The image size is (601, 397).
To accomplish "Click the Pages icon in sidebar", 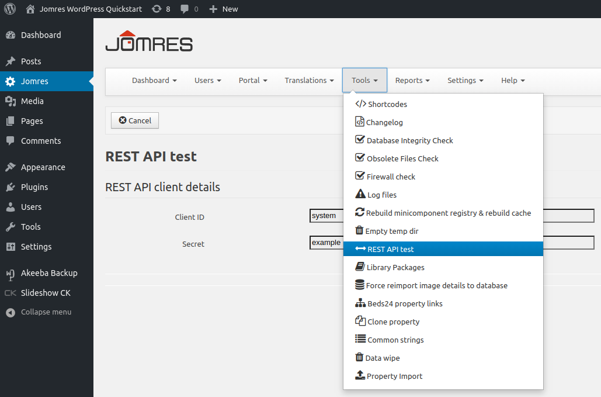I will click(11, 121).
